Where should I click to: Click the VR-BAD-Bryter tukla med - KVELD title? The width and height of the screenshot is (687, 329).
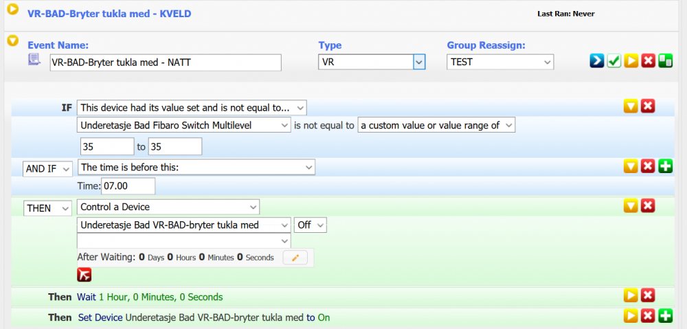point(109,13)
